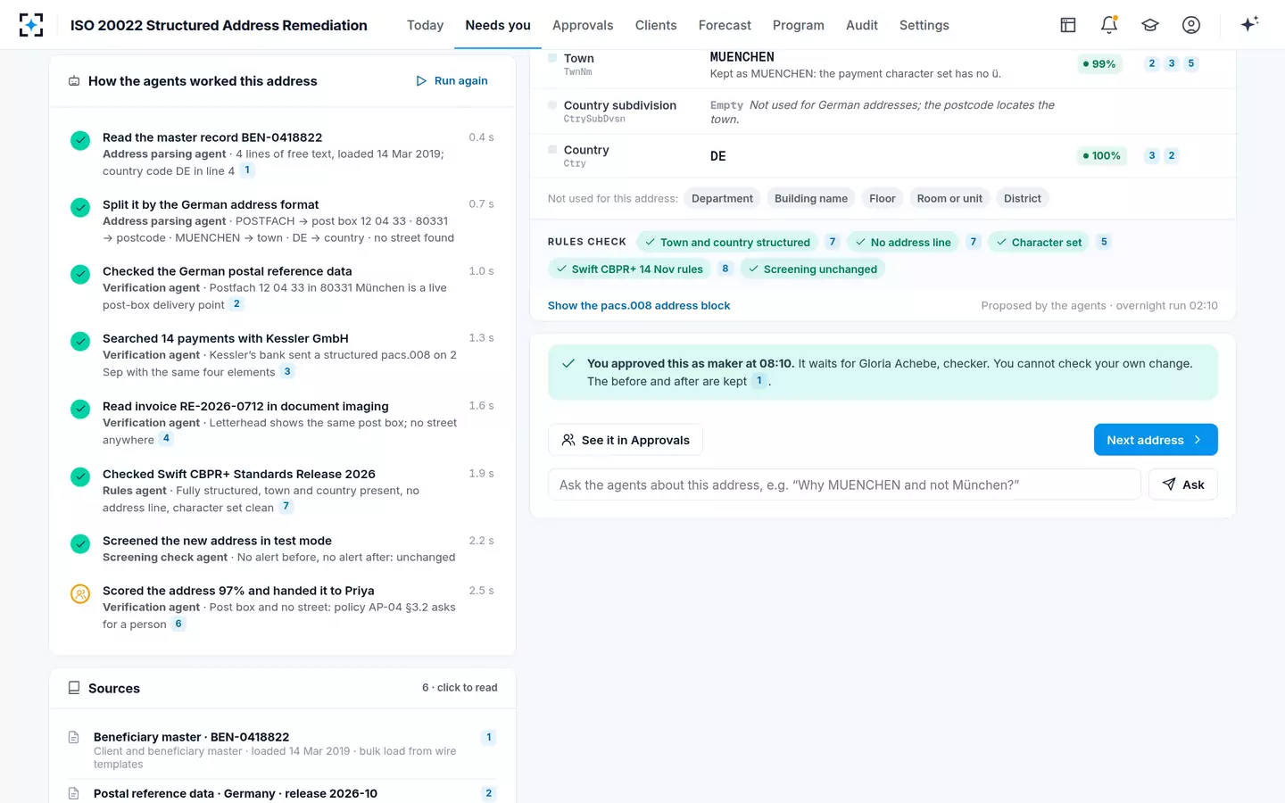Image resolution: width=1285 pixels, height=803 pixels.
Task: Open Postal reference data Germany source
Action: coord(282,792)
